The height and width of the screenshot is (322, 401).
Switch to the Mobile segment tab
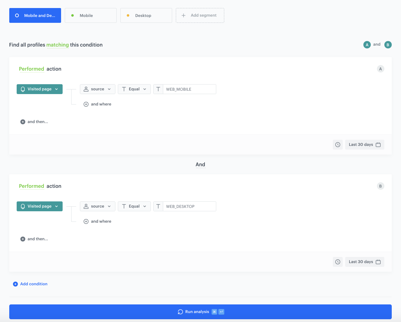(x=90, y=15)
